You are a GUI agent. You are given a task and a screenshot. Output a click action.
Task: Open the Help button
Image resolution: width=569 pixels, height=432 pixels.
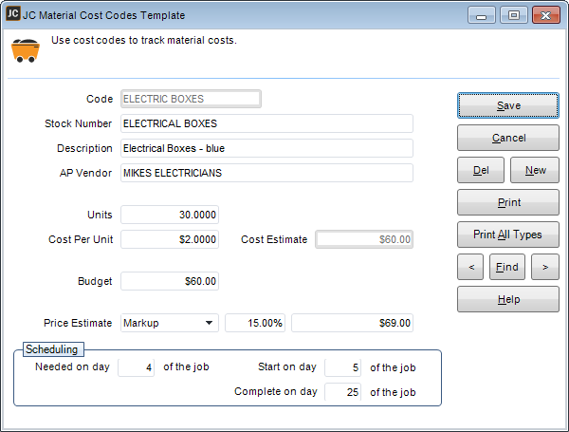(x=507, y=299)
